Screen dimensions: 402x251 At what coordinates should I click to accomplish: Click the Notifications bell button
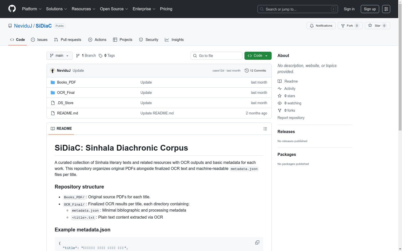pos(321,26)
